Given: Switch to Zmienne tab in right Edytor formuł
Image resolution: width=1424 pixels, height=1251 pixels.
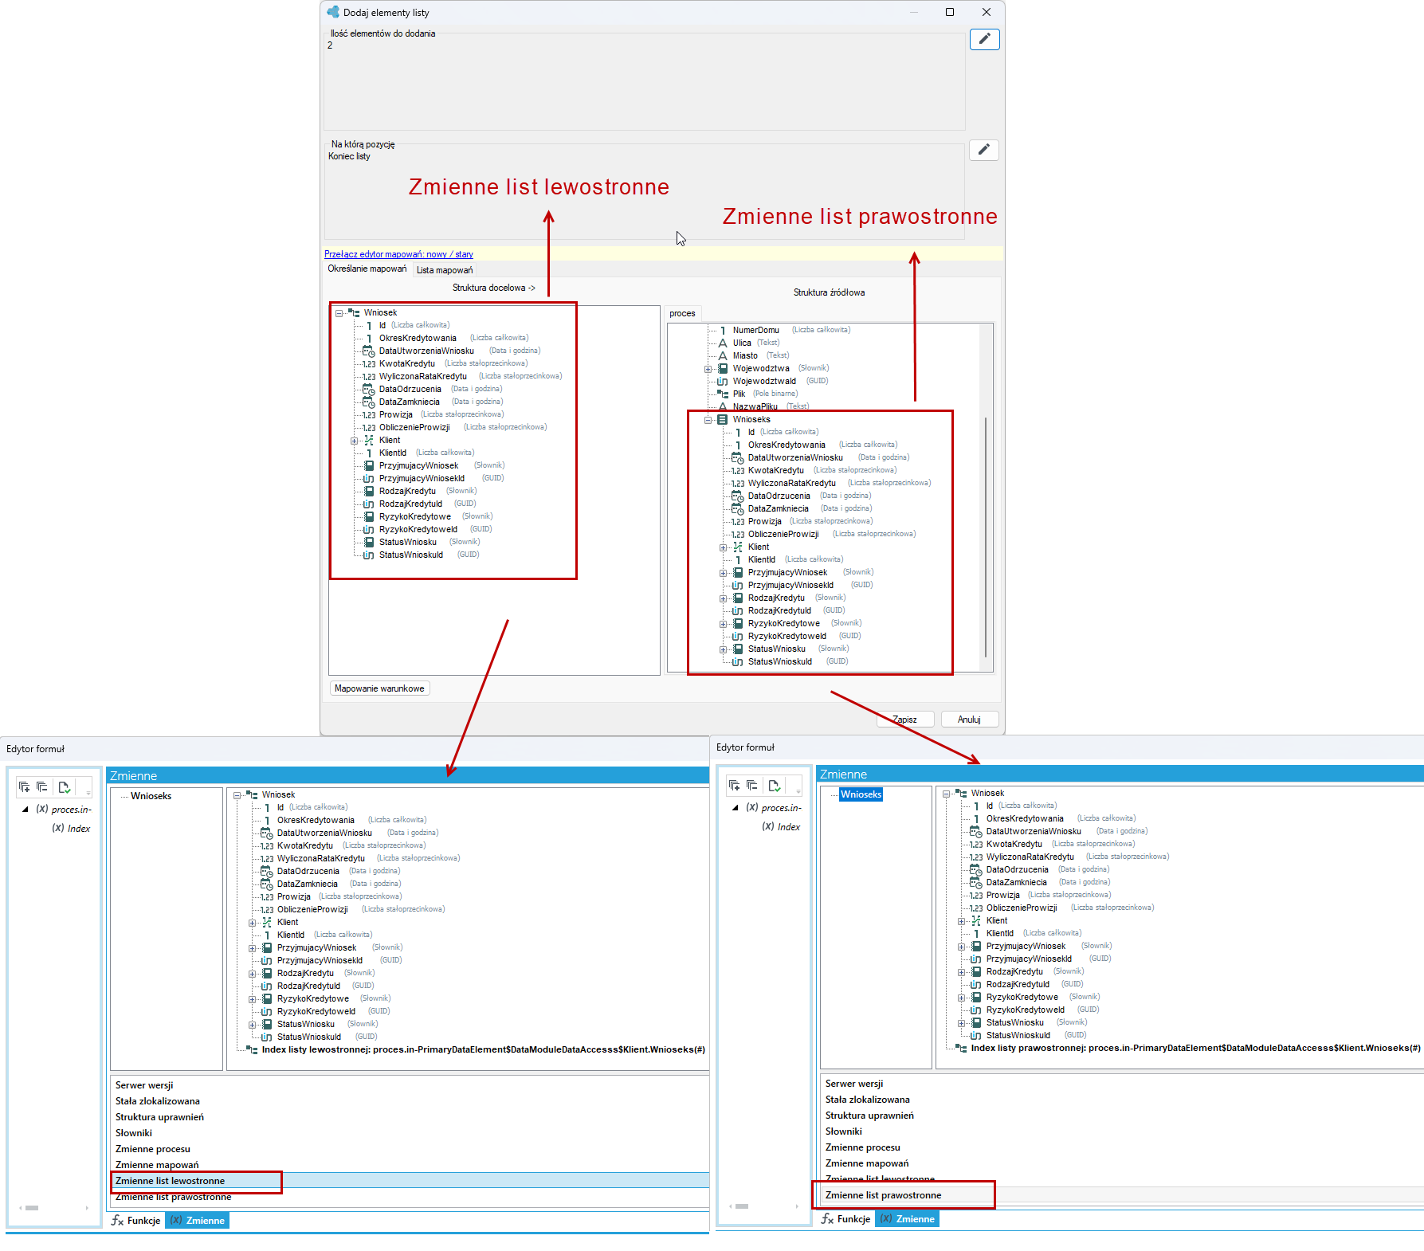Looking at the screenshot, I should (x=908, y=1219).
